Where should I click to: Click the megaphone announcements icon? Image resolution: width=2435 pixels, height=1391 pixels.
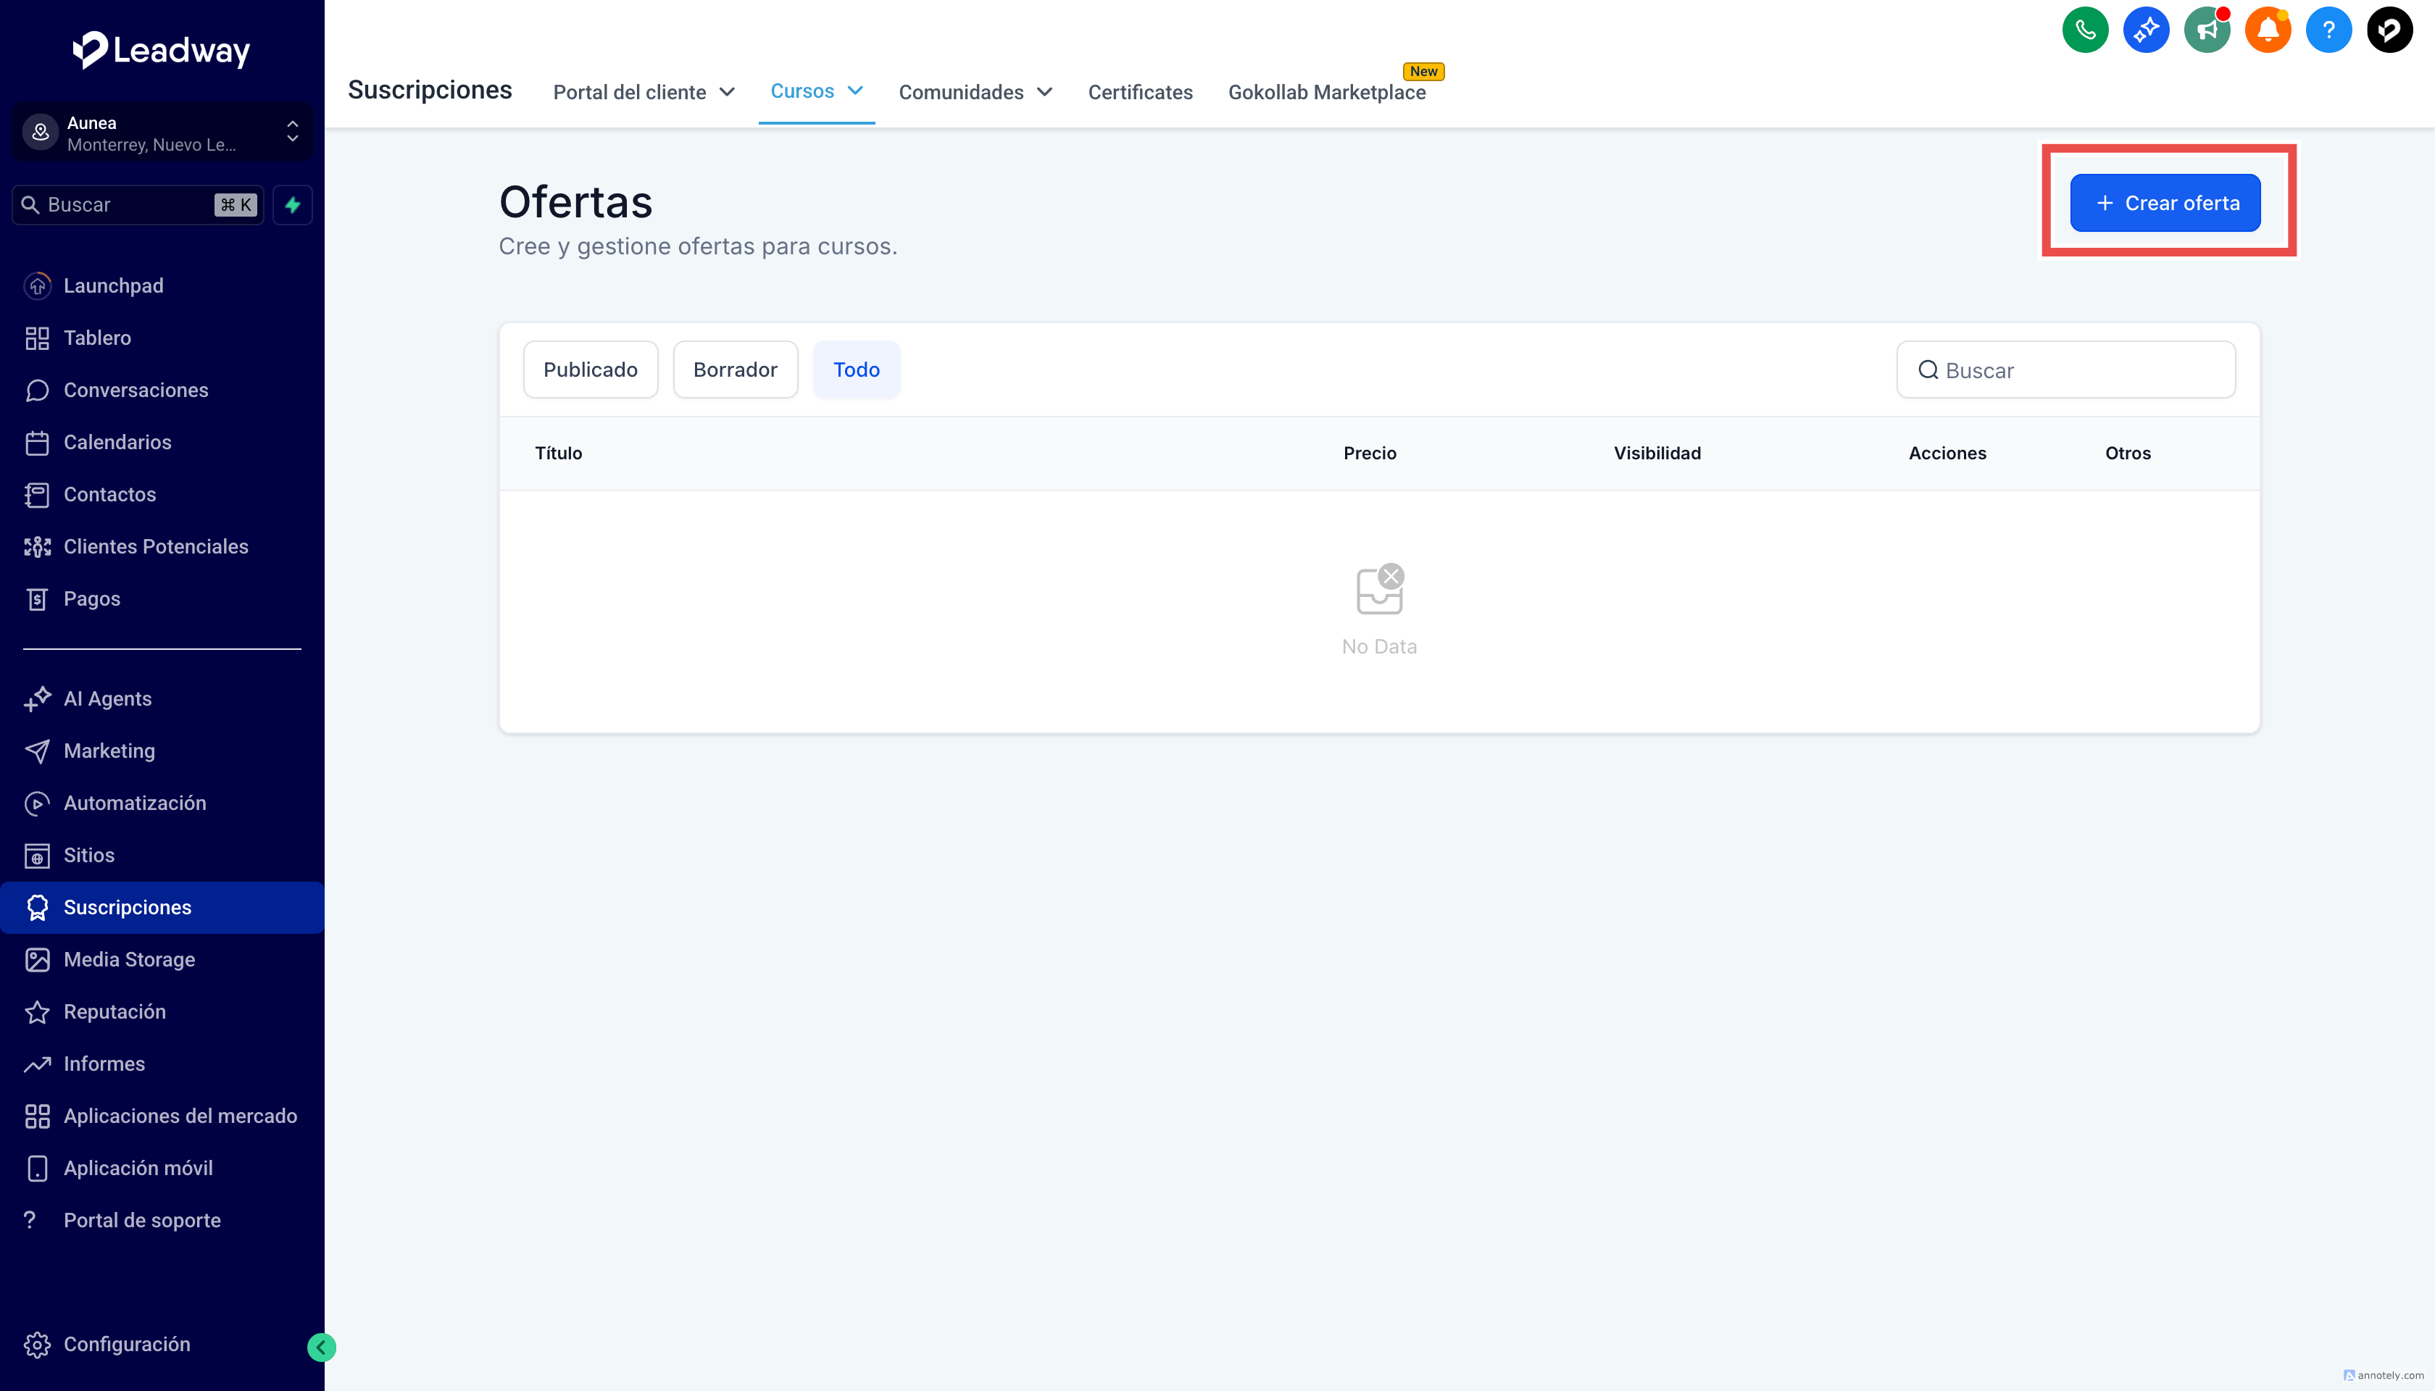[2206, 30]
